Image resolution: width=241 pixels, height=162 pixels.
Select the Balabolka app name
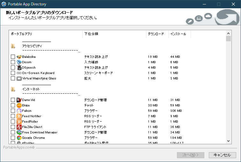29,57
